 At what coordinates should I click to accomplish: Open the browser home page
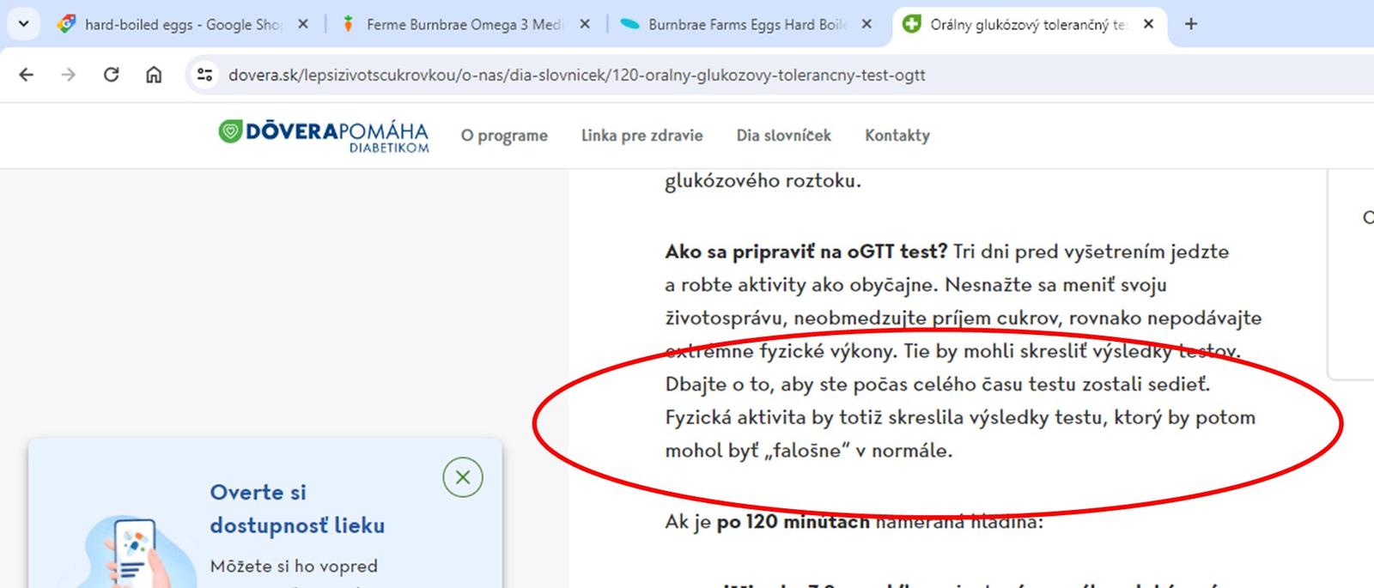pos(154,75)
